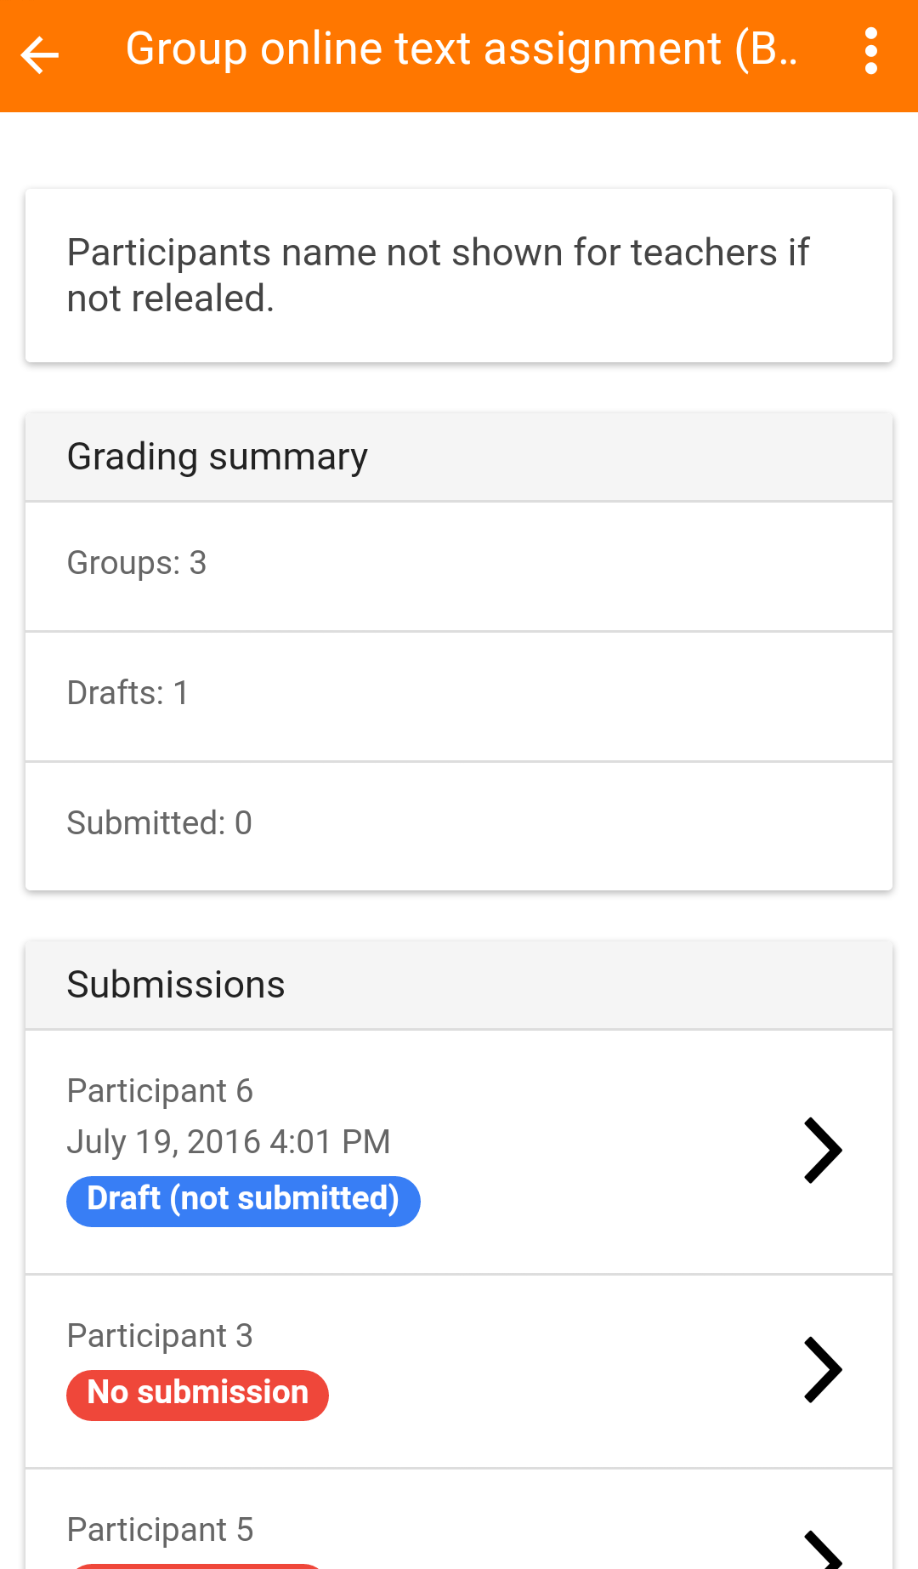Tap the assignment title in header
This screenshot has height=1569, width=918.
(461, 49)
